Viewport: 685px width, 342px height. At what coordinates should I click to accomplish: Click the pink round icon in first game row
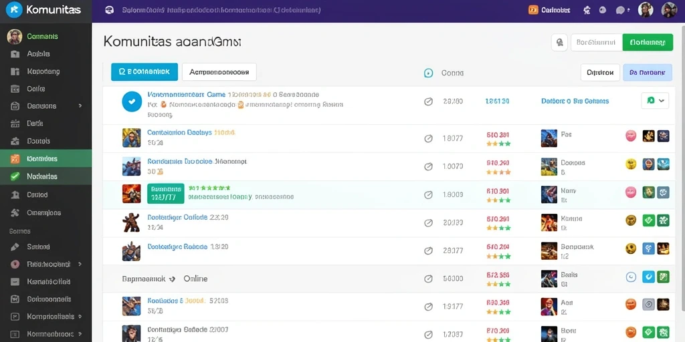pyautogui.click(x=630, y=136)
